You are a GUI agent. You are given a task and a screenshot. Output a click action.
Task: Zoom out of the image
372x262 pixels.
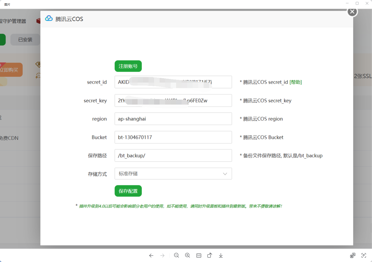tap(176, 255)
